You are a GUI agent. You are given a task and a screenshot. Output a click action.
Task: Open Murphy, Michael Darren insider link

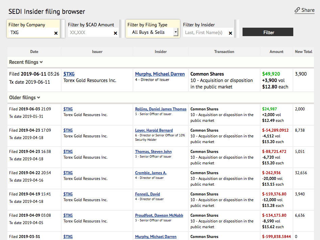(160, 74)
